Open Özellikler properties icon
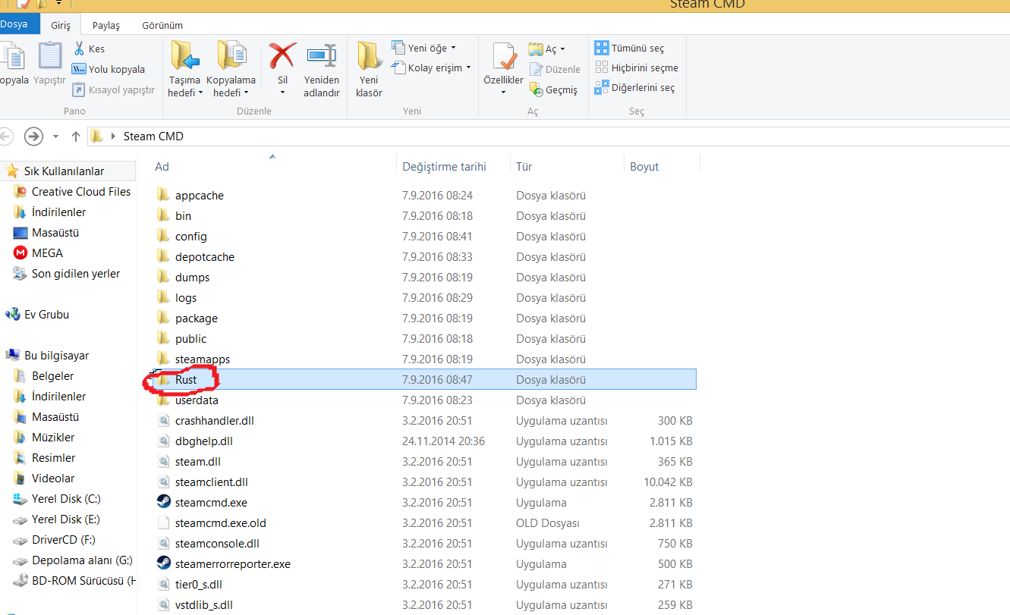The height and width of the screenshot is (615, 1010). coord(504,56)
